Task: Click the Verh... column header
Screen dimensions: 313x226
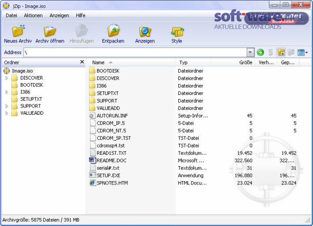Action: click(x=266, y=62)
